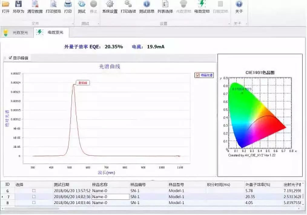Expand the 文件 ribbon group launcher
307x215 pixels.
[73, 24]
